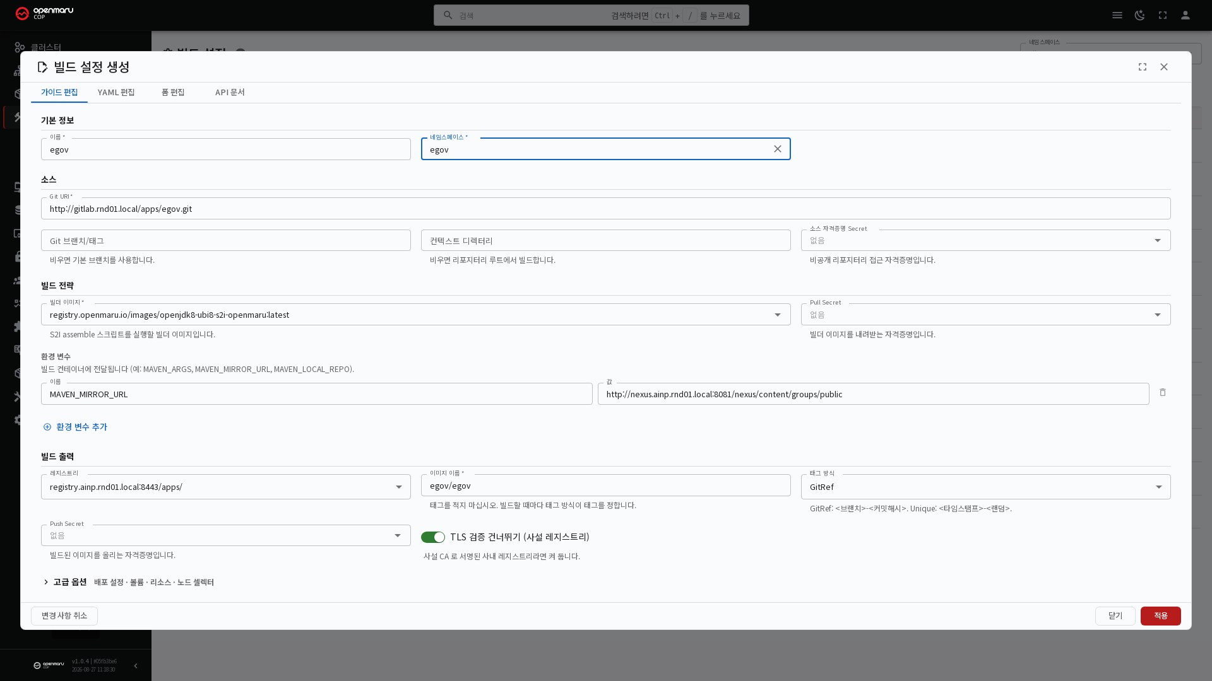Click the 클러스터 sidebar icon
The height and width of the screenshot is (681, 1212).
20,47
